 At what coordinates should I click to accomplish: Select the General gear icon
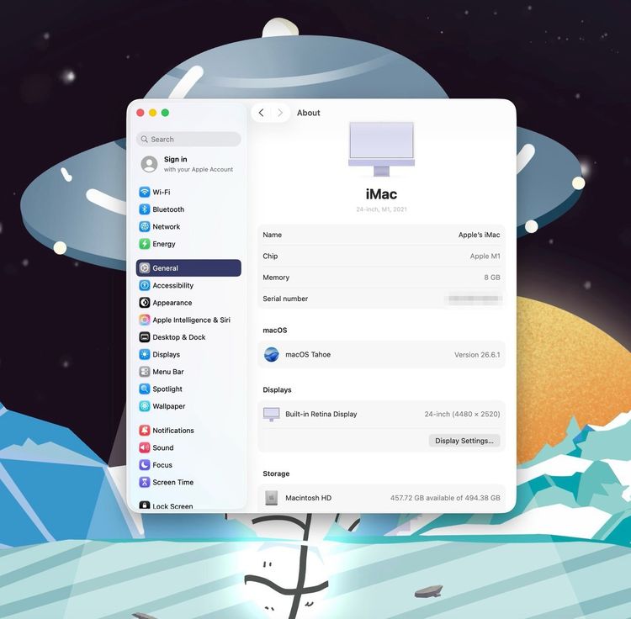(145, 268)
